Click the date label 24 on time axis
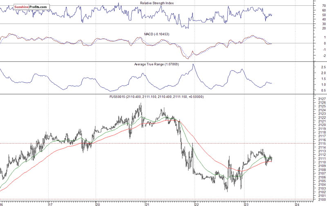This screenshot has height=206, width=327. click(298, 204)
